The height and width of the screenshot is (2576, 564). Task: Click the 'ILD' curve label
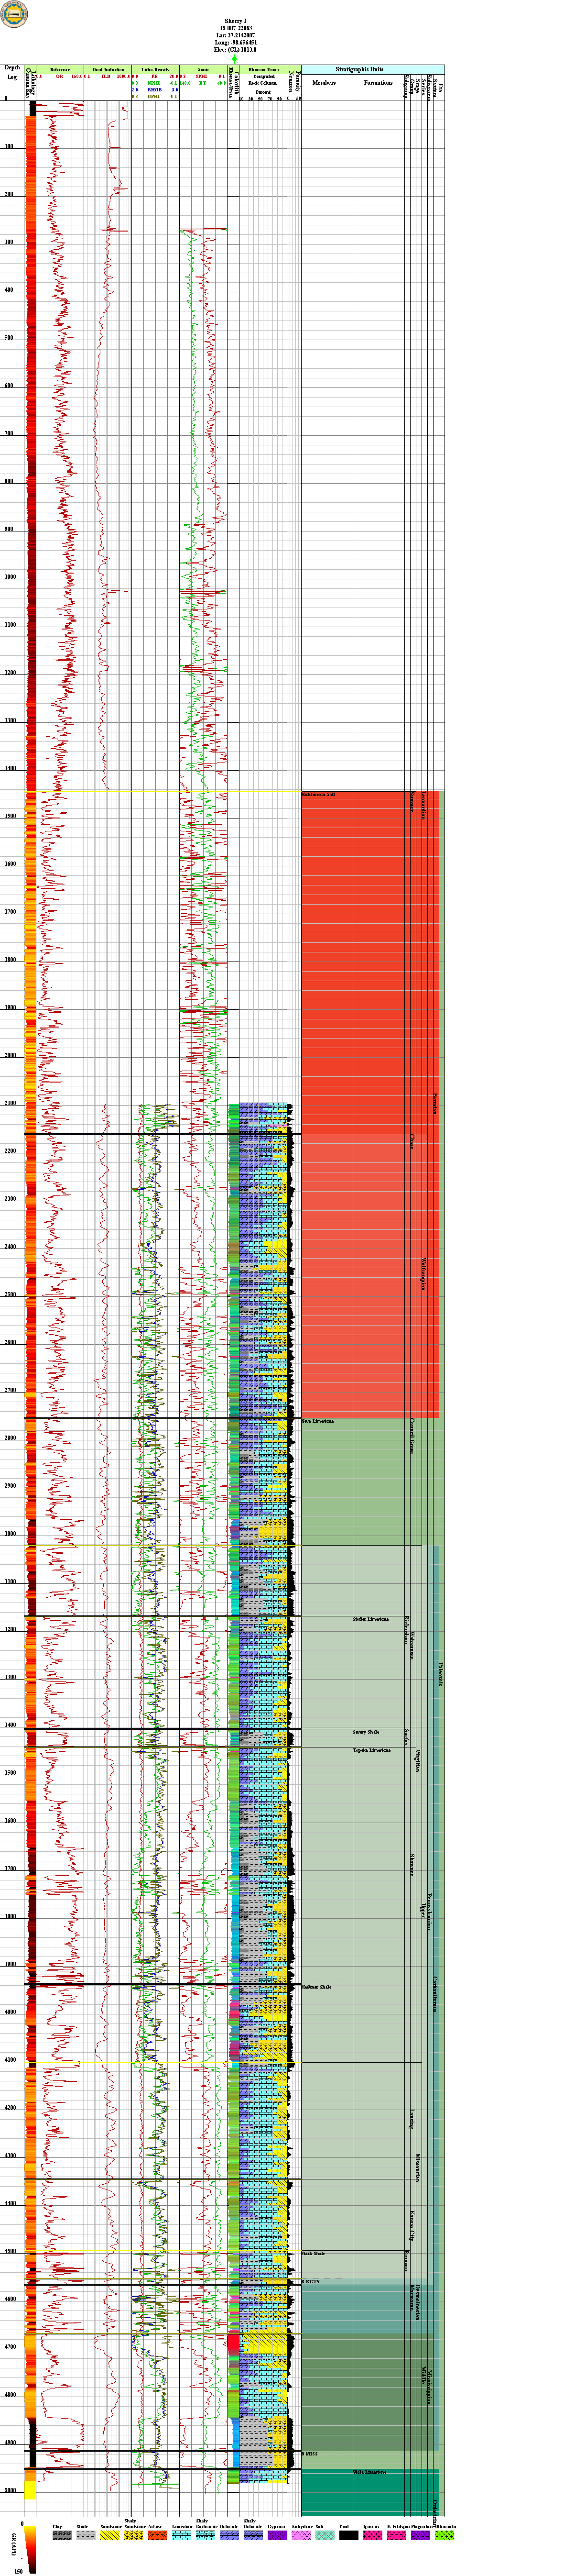click(106, 76)
